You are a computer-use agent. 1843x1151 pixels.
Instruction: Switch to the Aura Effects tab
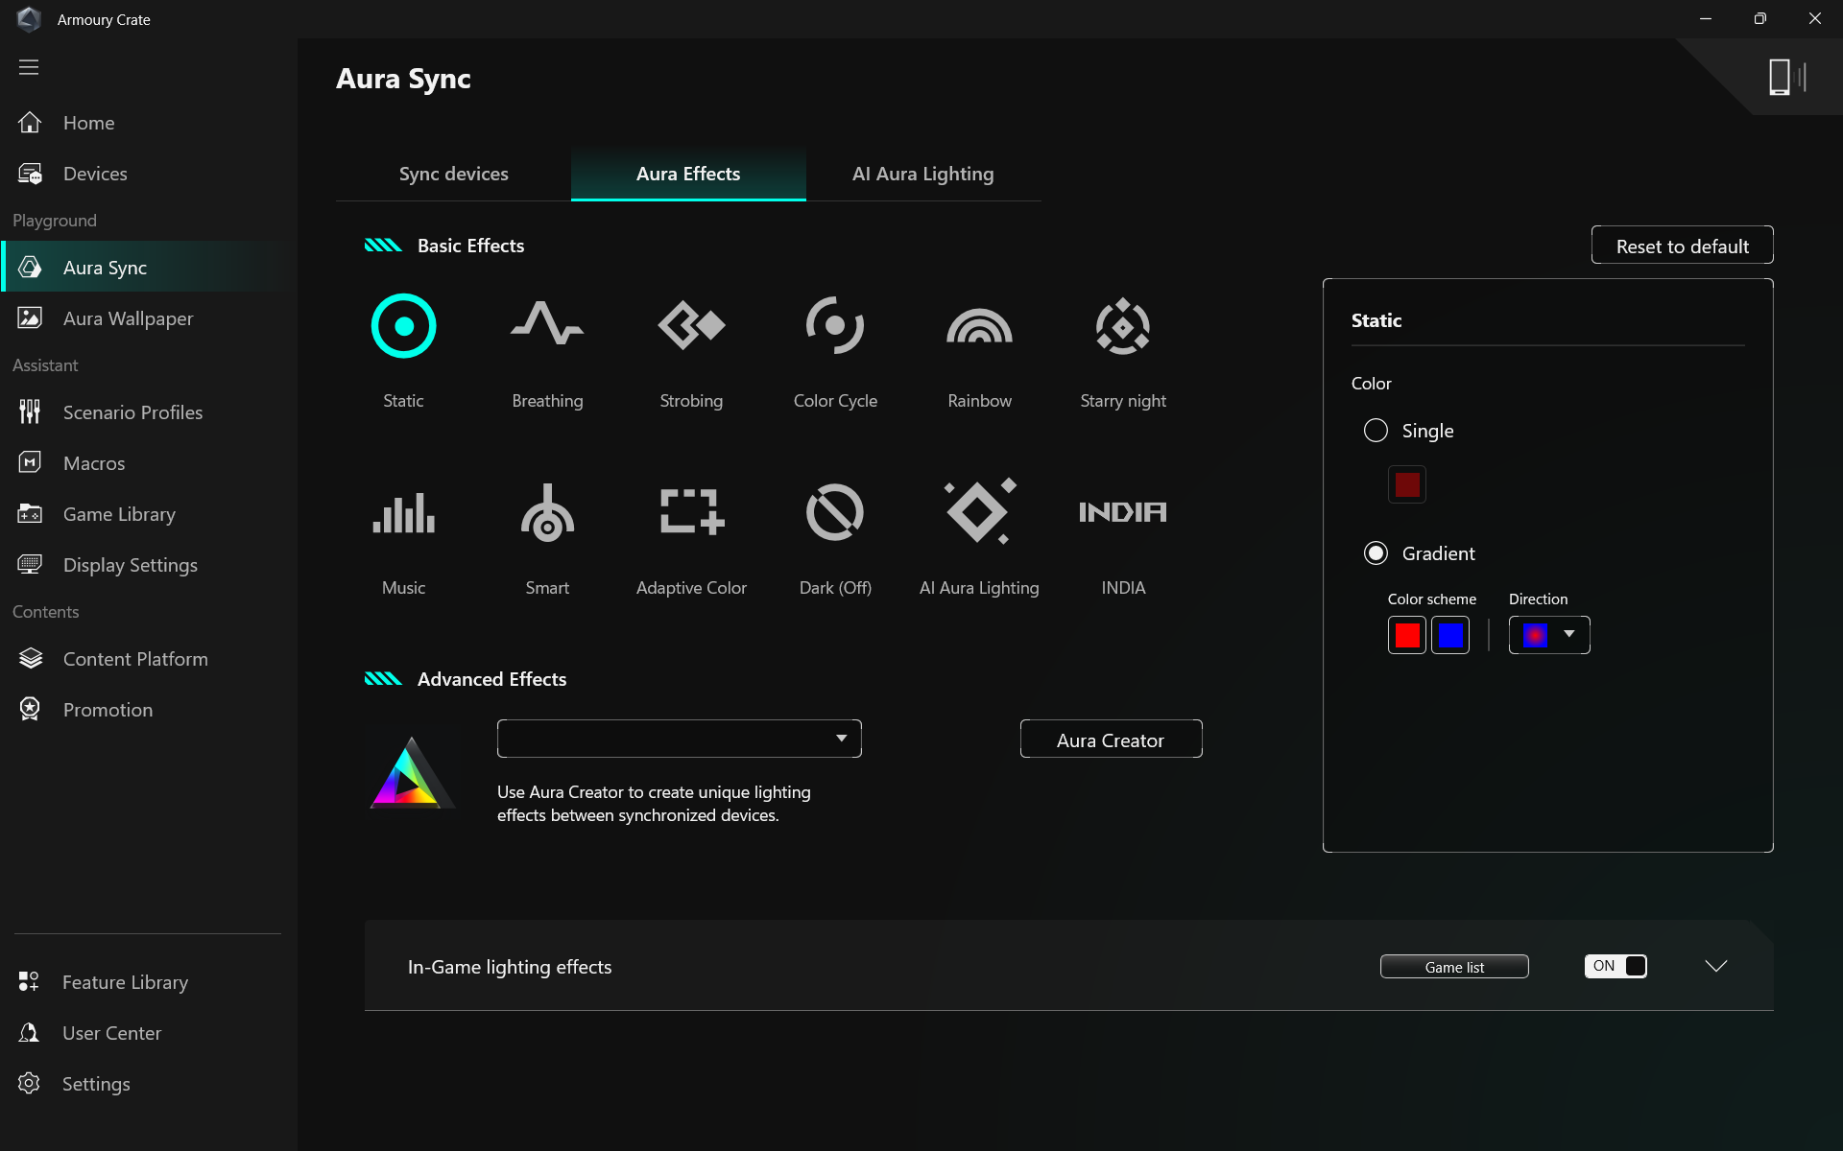(688, 174)
